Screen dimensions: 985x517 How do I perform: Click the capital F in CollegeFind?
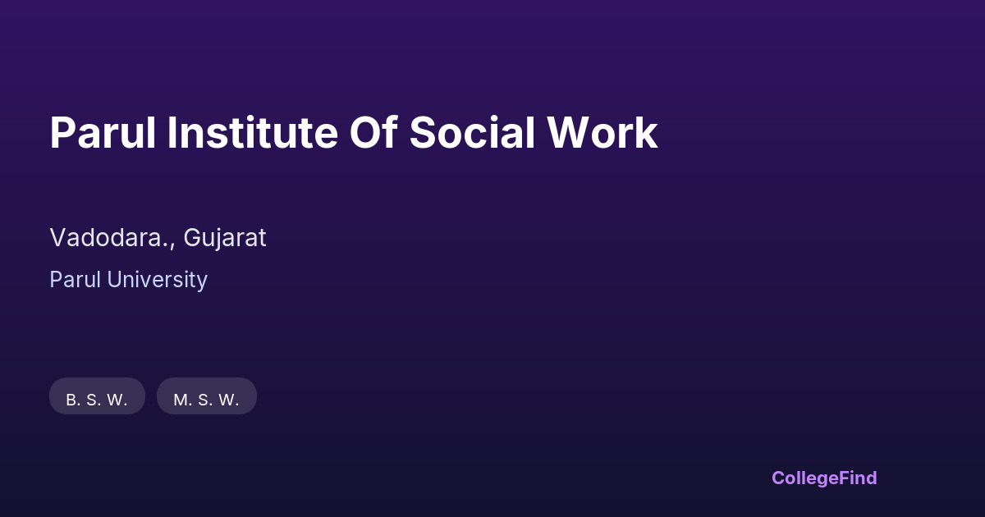coord(843,478)
